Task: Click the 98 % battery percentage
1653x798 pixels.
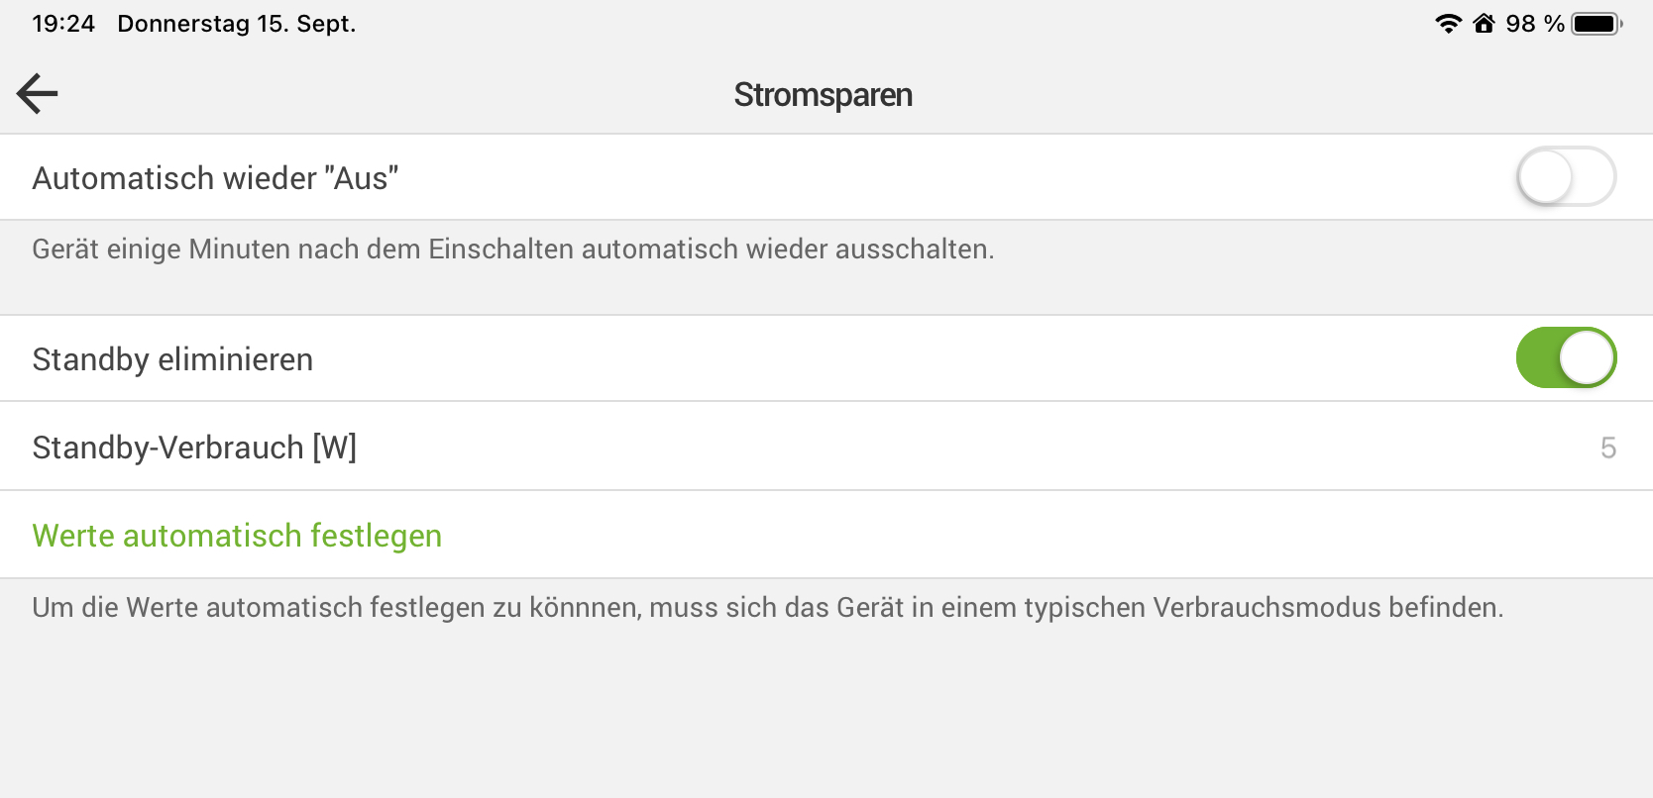Action: pyautogui.click(x=1534, y=24)
